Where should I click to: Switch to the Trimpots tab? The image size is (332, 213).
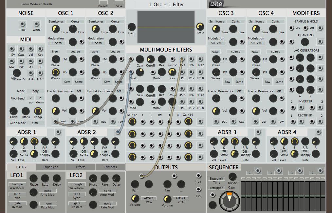coord(110,167)
